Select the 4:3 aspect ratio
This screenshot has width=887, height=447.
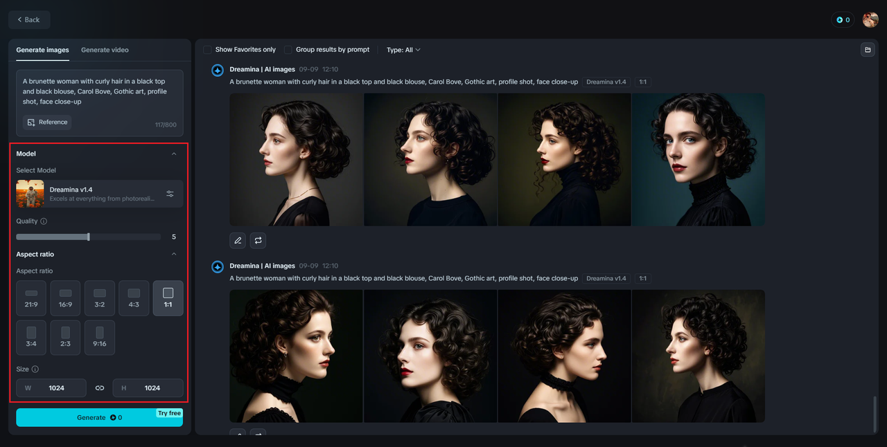[134, 298]
